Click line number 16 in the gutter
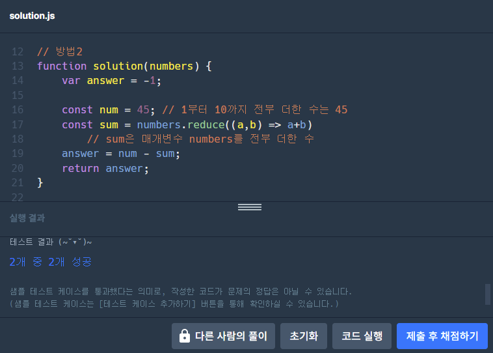This screenshot has width=493, height=353. tap(18, 109)
